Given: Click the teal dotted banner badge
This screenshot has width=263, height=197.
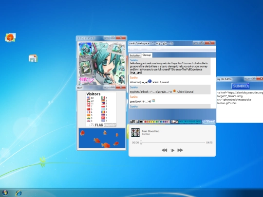Looking at the screenshot, I should click(186, 122).
